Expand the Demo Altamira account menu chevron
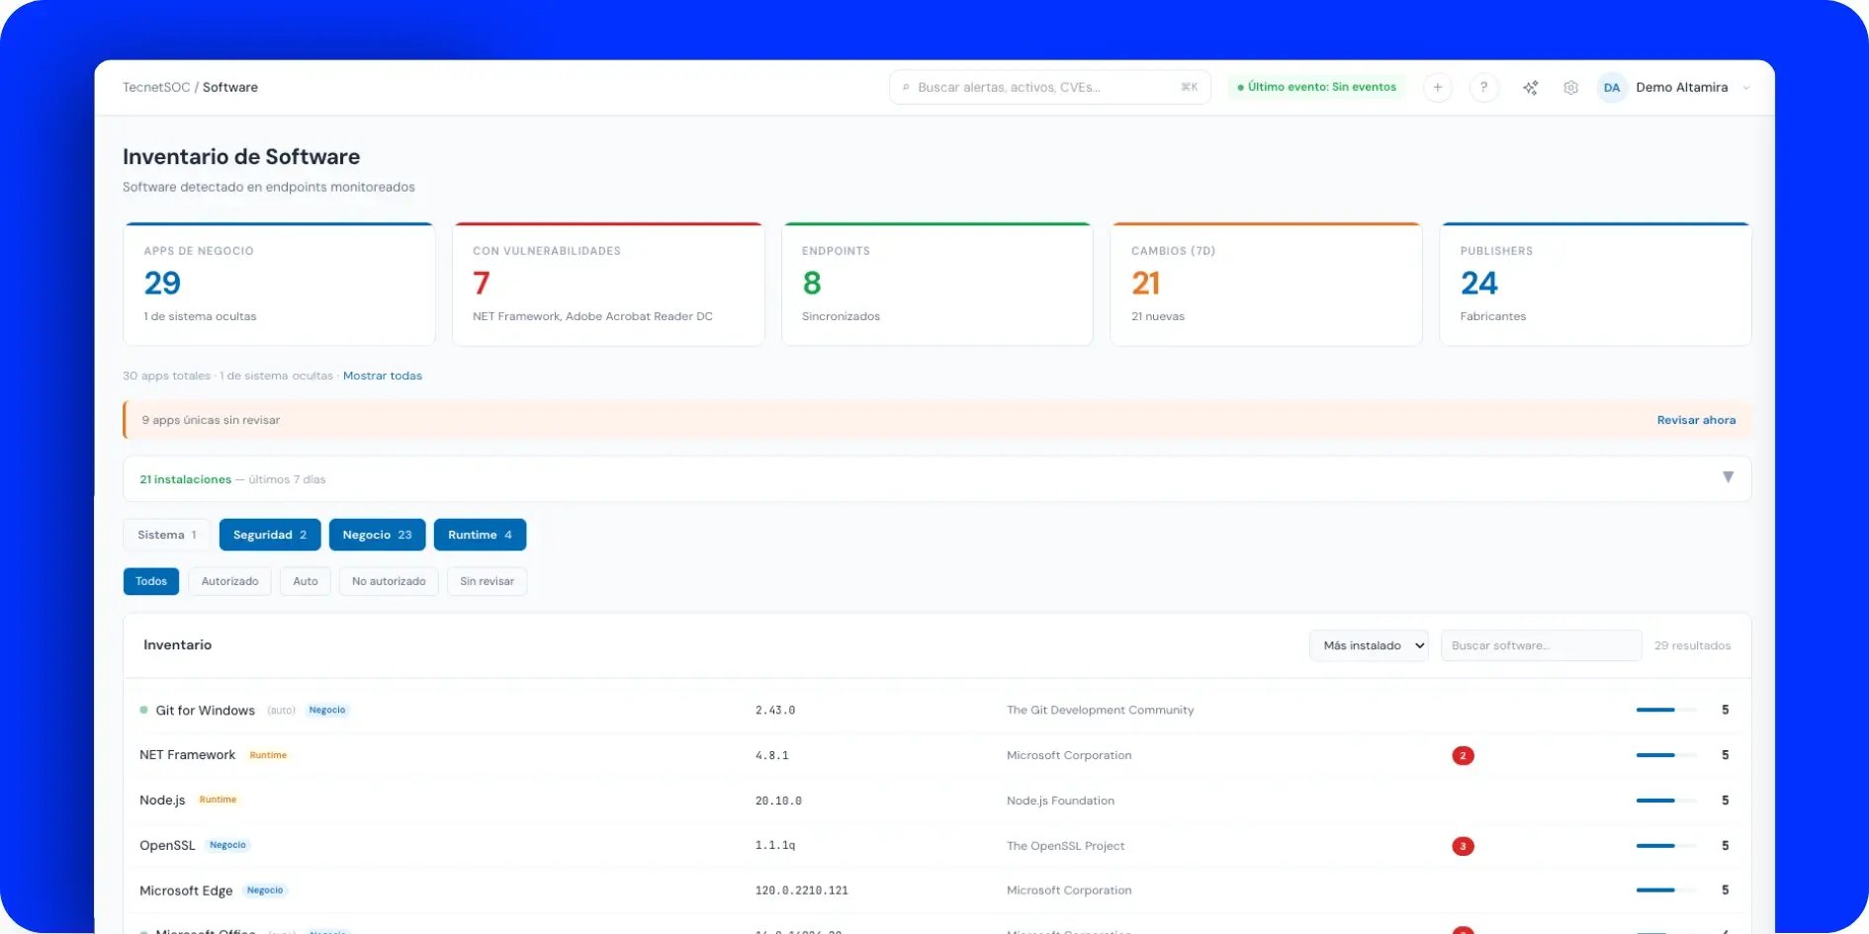The width and height of the screenshot is (1869, 934). tap(1746, 88)
